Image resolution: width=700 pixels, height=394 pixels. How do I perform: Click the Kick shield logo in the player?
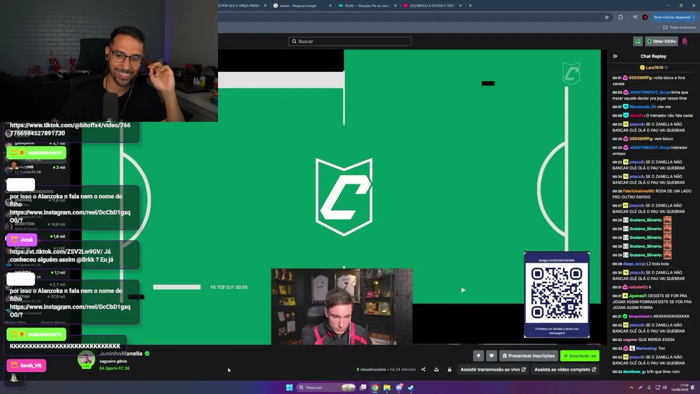344,196
